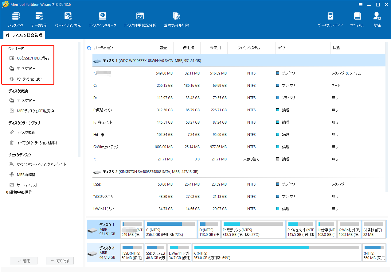
Task: Select the 21.71 MB 未割り当て row
Action: click(239, 159)
